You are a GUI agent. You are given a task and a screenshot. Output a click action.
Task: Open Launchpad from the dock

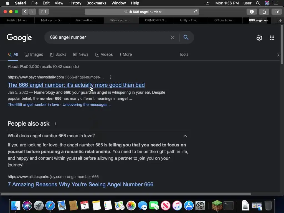pyautogui.click(x=39, y=206)
